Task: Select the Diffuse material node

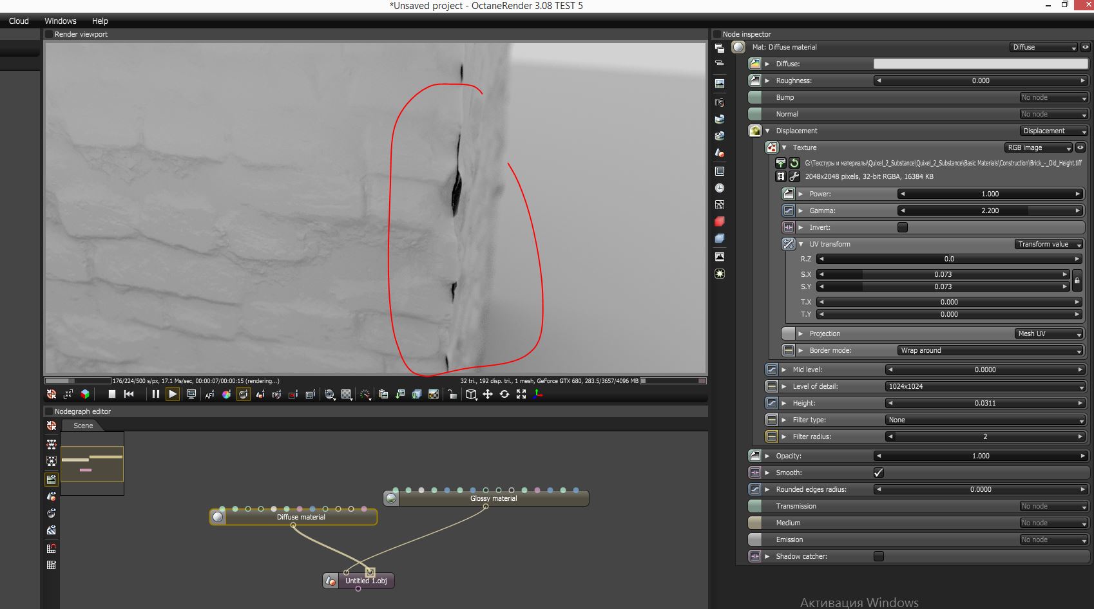Action: point(294,517)
